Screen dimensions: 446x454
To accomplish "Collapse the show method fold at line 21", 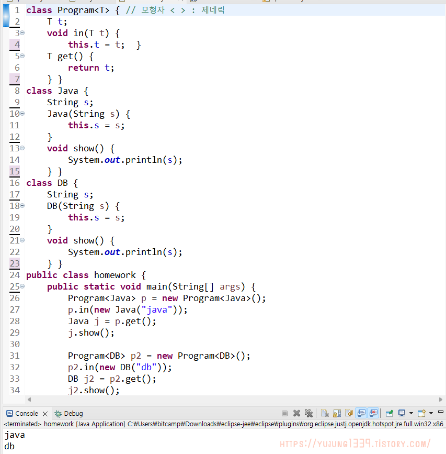I will [x=22, y=240].
